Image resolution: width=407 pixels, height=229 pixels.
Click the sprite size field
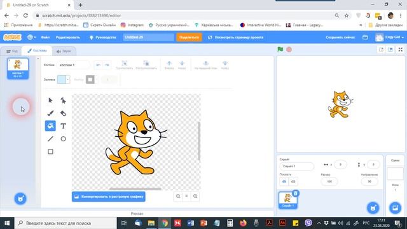[329, 181]
